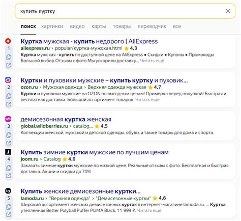This screenshot has width=241, height=221.
Task: Click the 4,5 star rating on Wildberries
Action: (x=101, y=126)
